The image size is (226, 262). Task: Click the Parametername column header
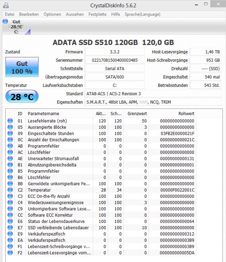click(x=59, y=114)
